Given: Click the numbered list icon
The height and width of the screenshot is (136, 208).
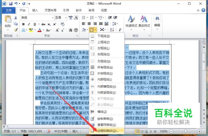Looking at the screenshot, I should [92, 18].
